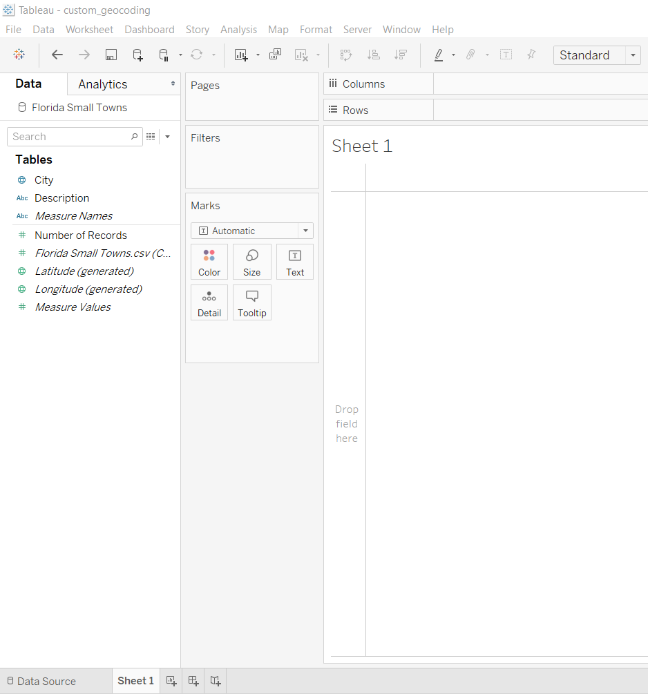Click the Tooltip marks card button

click(x=252, y=302)
